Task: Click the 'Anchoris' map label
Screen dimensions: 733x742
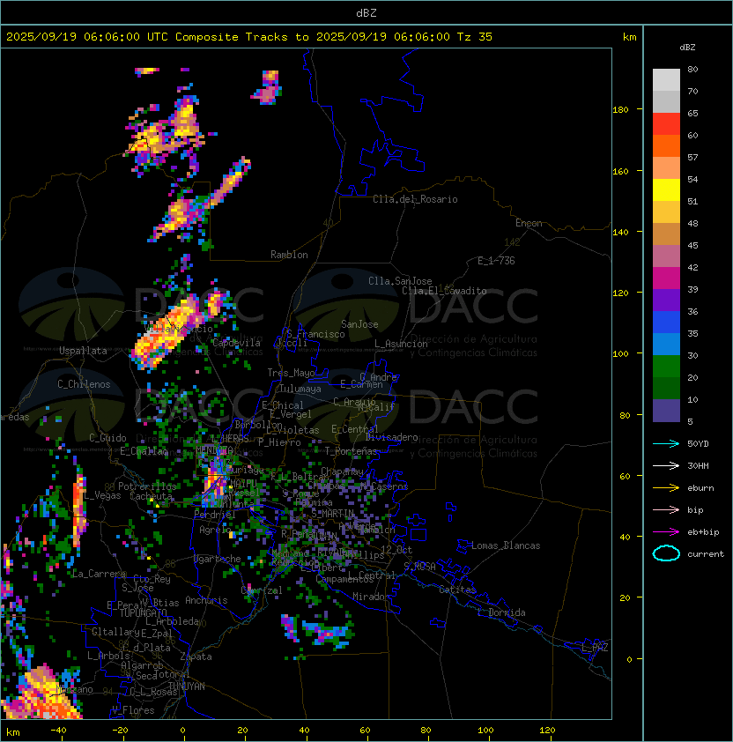Action: pyautogui.click(x=206, y=600)
